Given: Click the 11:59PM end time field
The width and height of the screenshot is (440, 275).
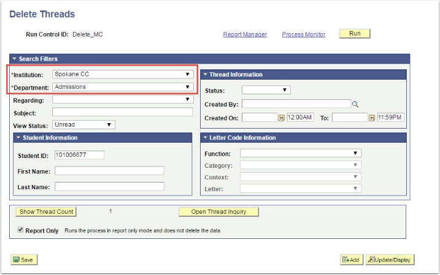Looking at the screenshot, I should click(391, 118).
